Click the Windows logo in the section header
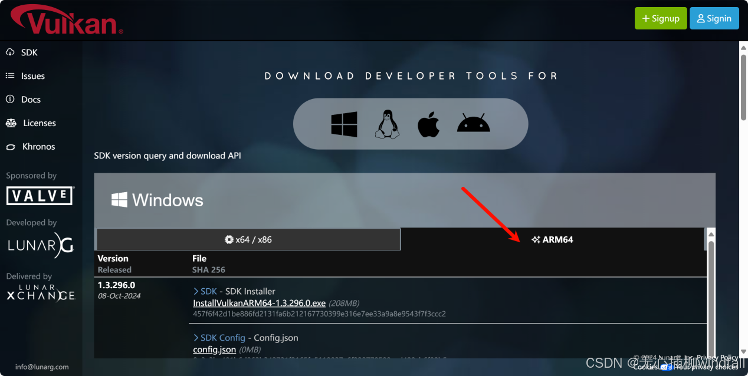The height and width of the screenshot is (376, 748). click(x=119, y=200)
